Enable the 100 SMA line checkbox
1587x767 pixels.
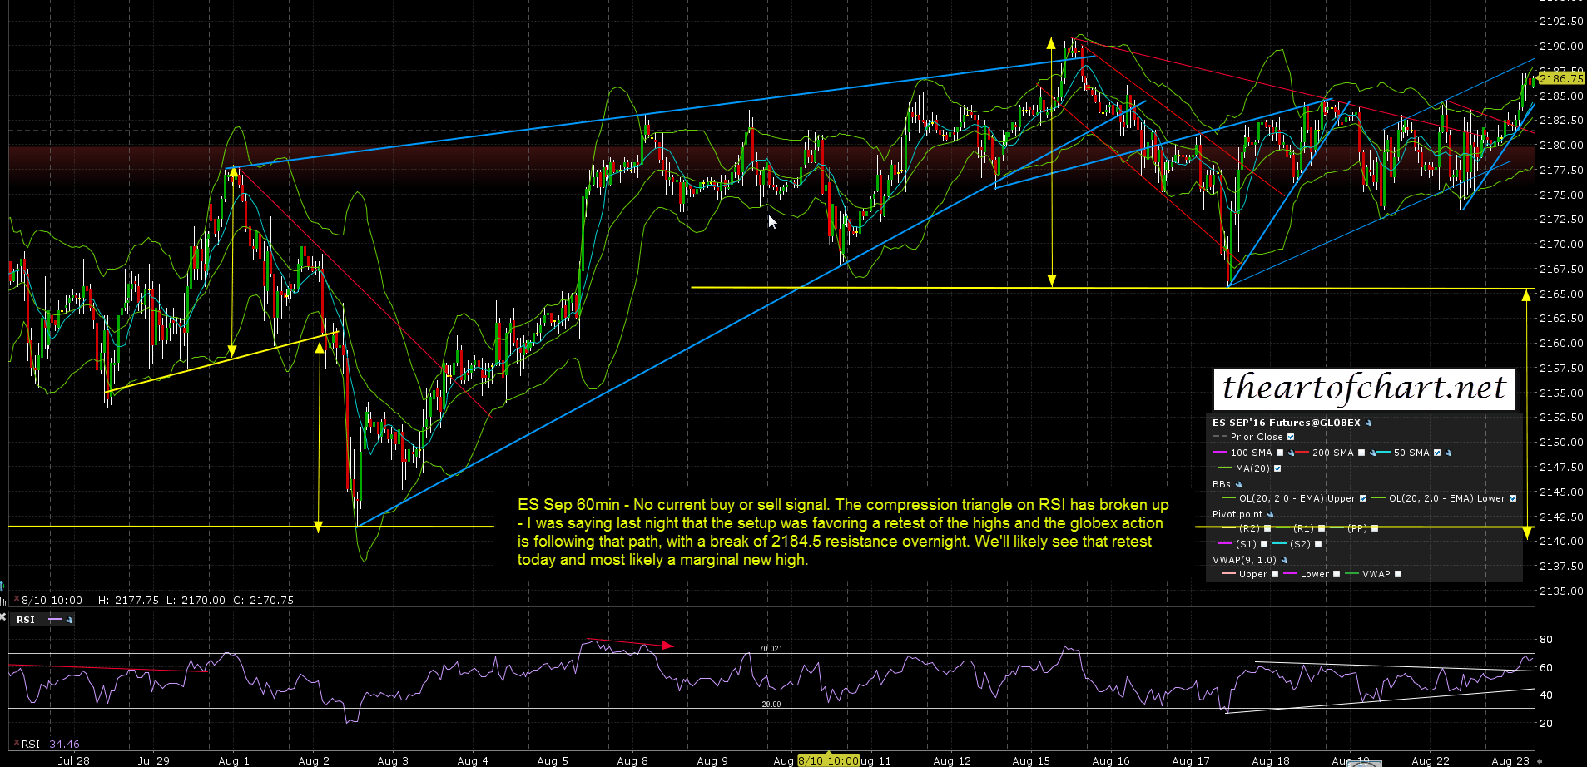[x=1280, y=453]
